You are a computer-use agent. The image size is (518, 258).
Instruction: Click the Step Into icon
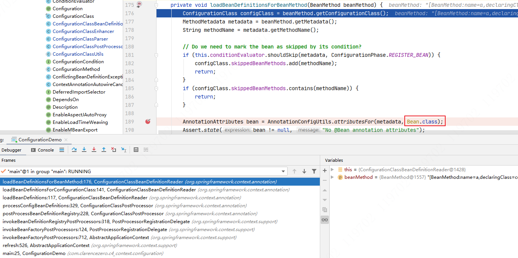point(84,150)
